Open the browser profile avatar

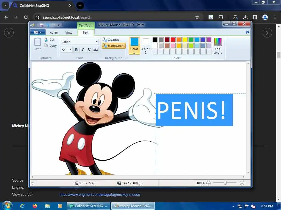[x=265, y=17]
